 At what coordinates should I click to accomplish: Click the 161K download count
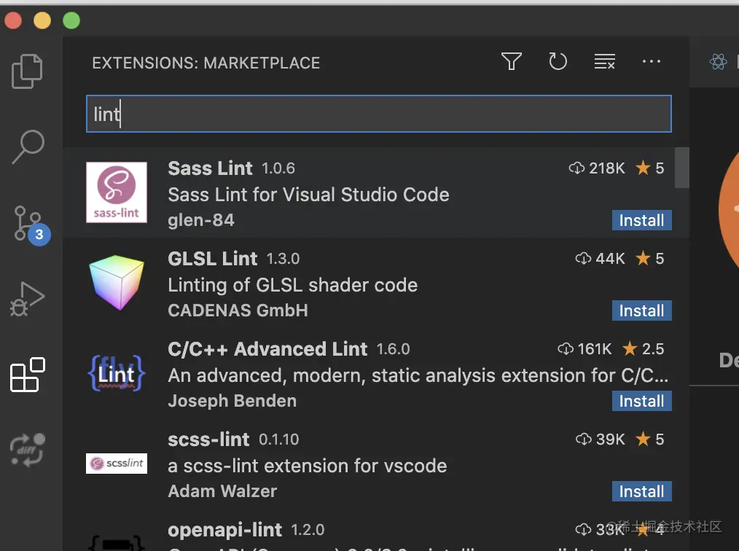(x=584, y=349)
